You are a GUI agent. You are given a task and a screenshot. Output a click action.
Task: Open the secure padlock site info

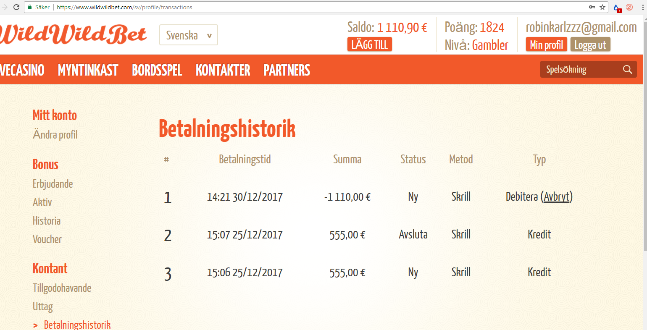click(x=30, y=7)
